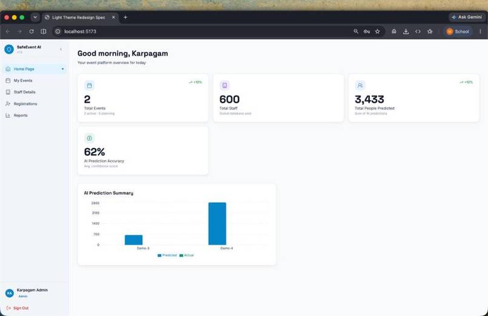
Task: Collapse the sidebar with the chevron
Action: pos(61,49)
